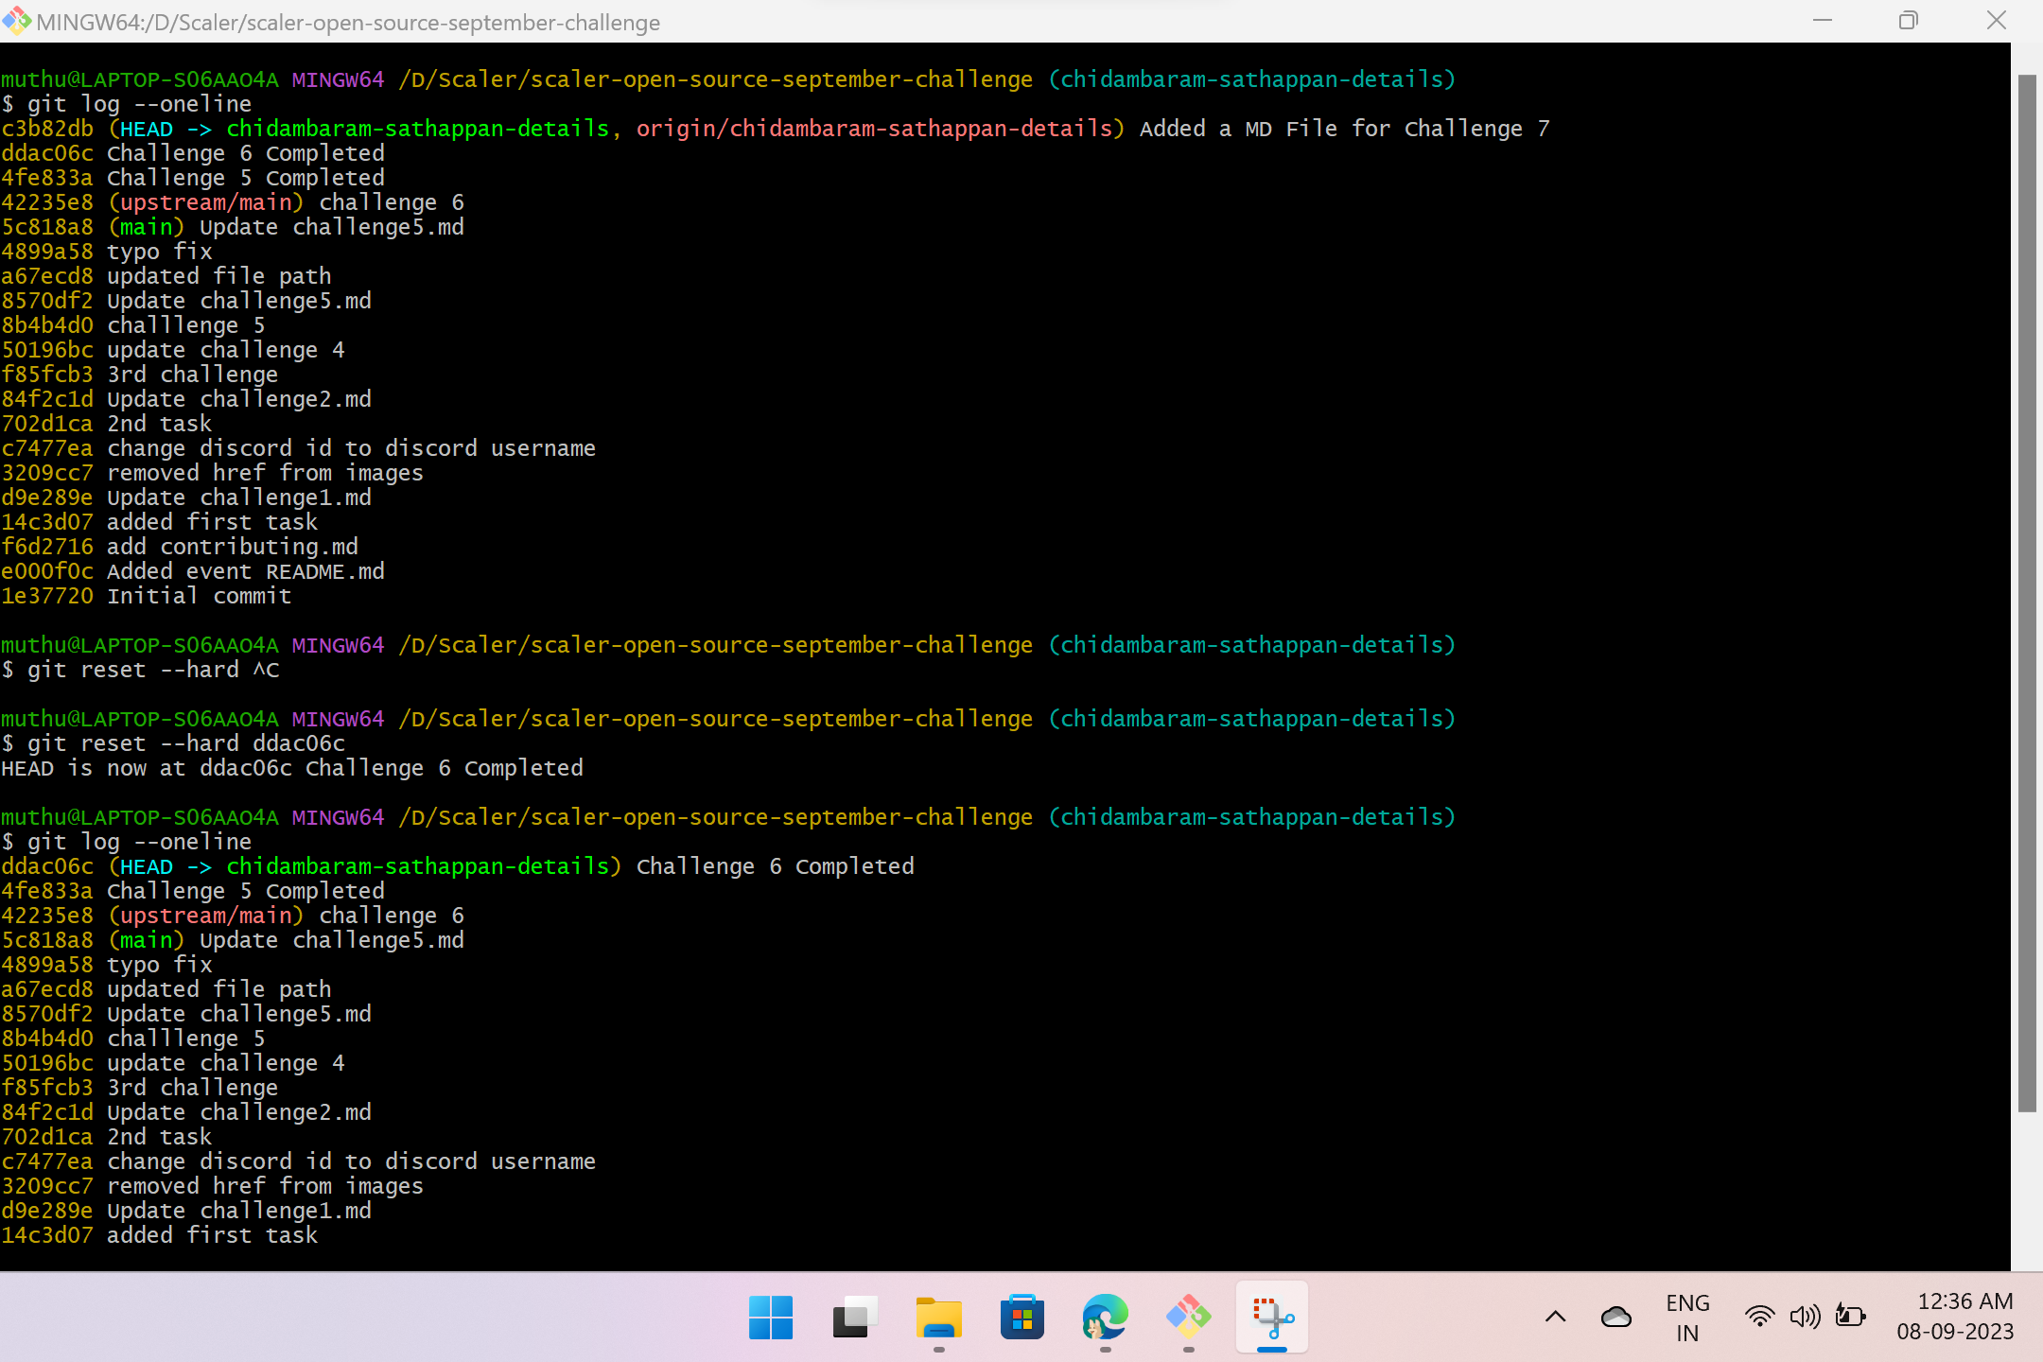2043x1362 pixels.
Task: Focus the Git Bash window via its taskbar icon
Action: click(x=1188, y=1318)
